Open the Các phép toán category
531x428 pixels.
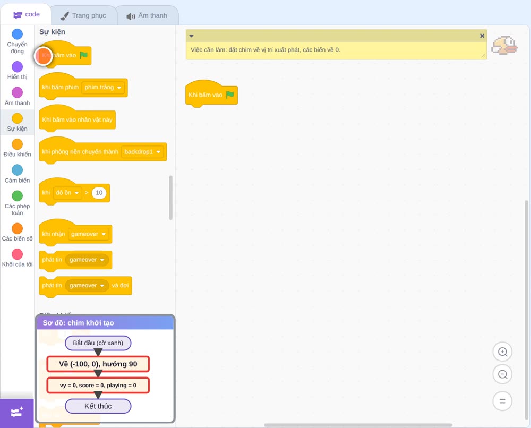click(18, 203)
